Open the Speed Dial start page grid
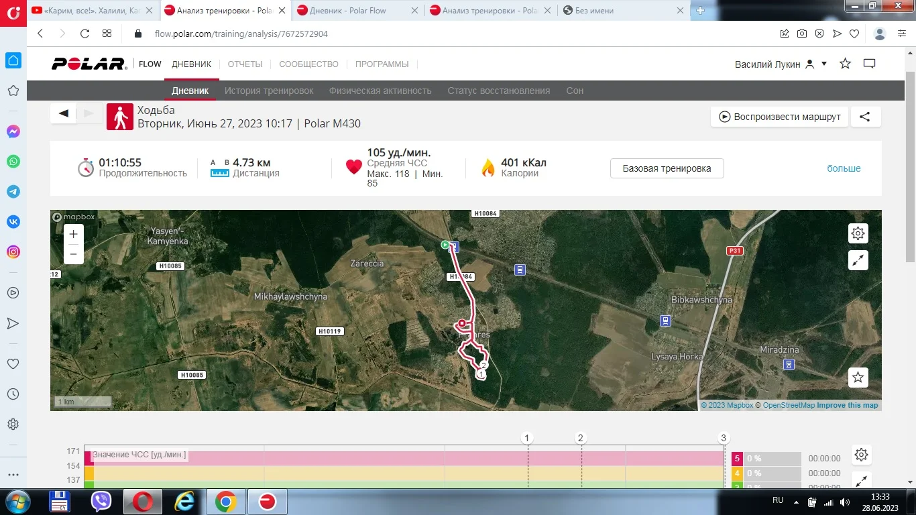 point(107,34)
